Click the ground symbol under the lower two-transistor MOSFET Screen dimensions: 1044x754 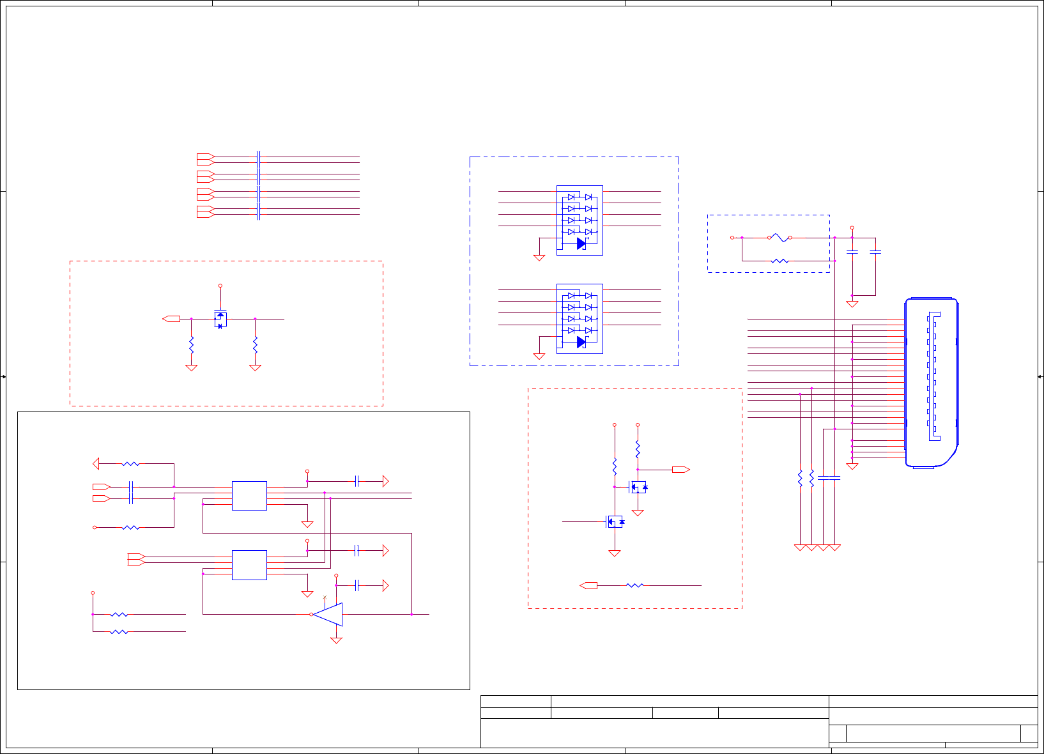coord(615,553)
